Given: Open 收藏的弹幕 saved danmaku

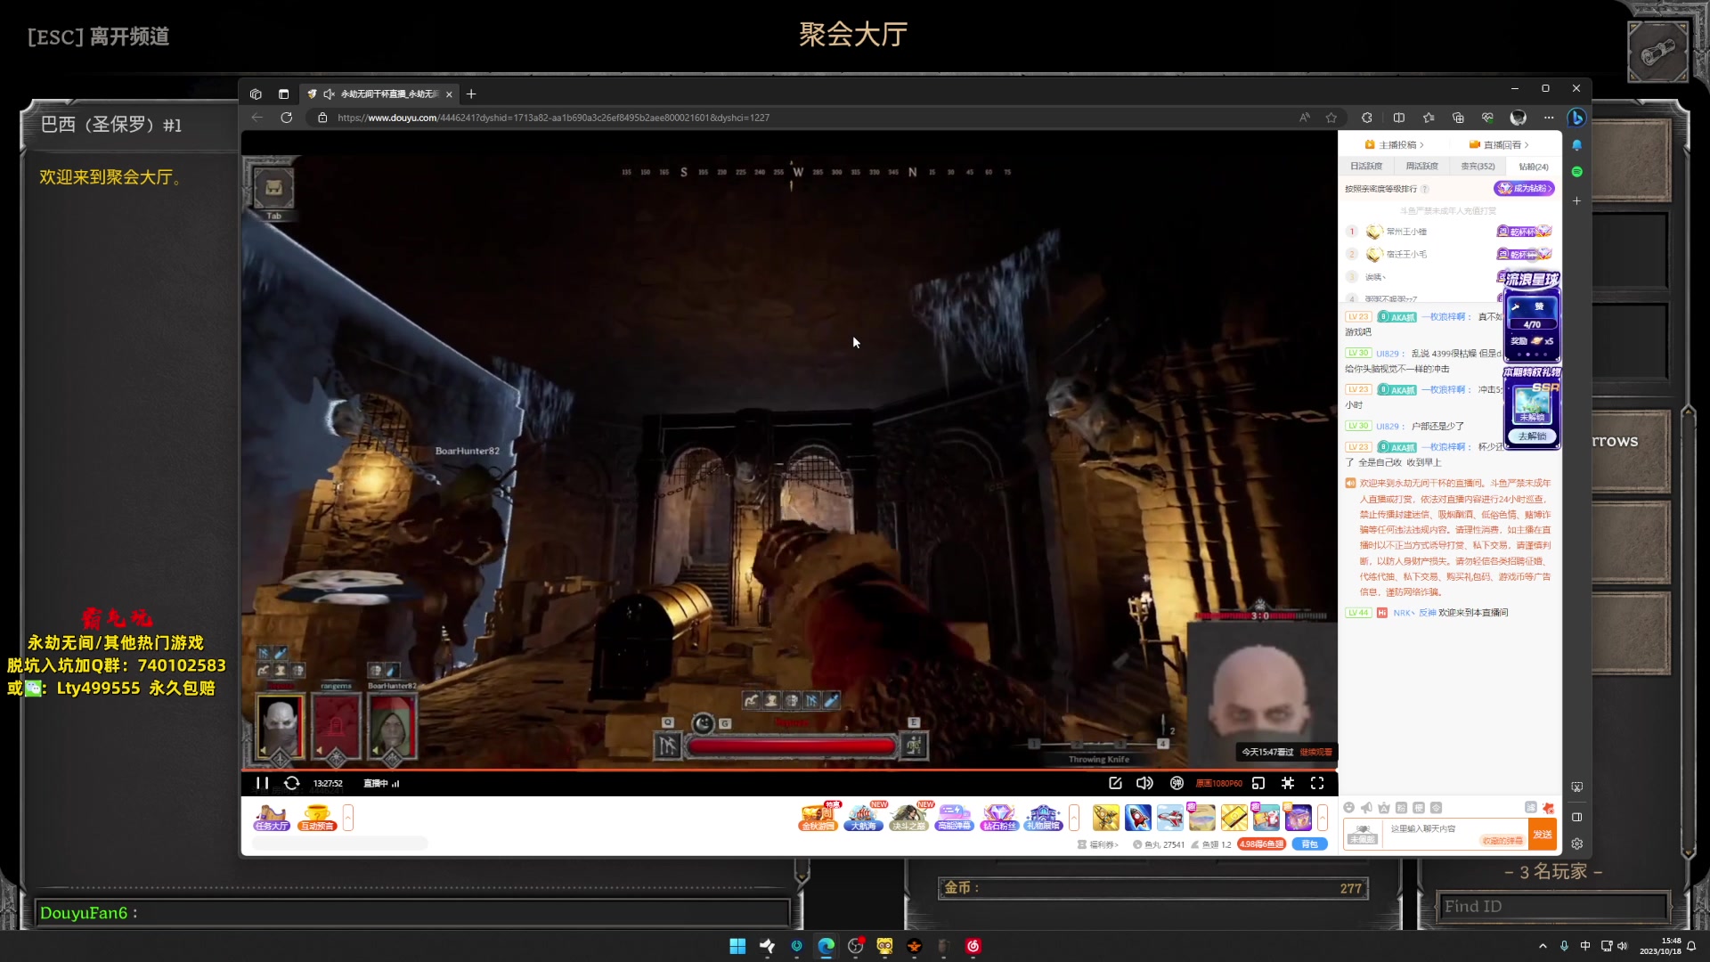Looking at the screenshot, I should click(x=1502, y=841).
